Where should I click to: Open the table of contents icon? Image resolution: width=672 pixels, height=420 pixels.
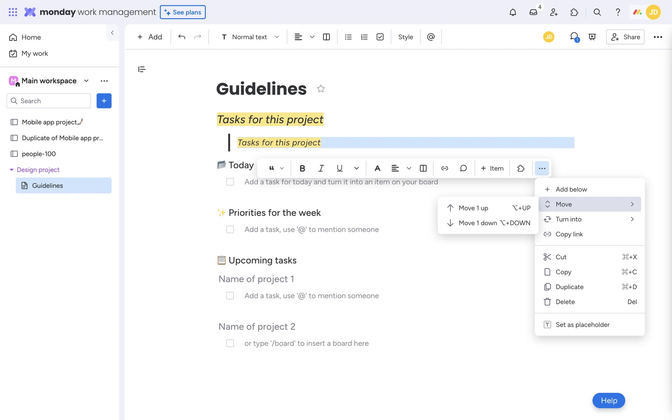[142, 69]
